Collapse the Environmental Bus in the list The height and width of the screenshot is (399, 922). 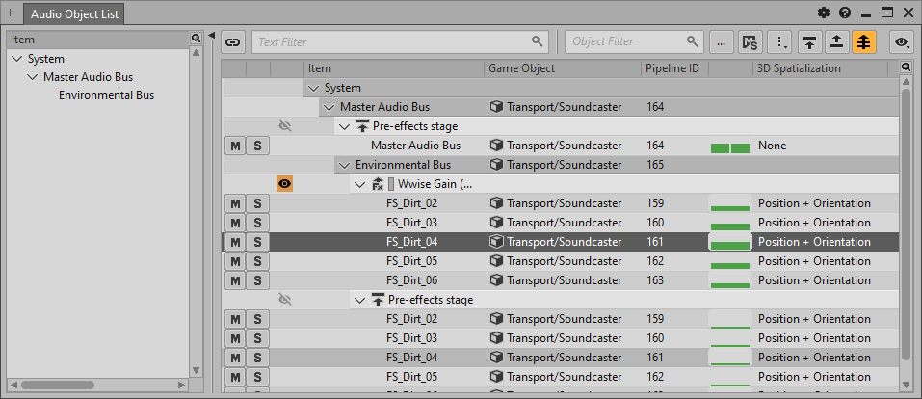tap(345, 165)
